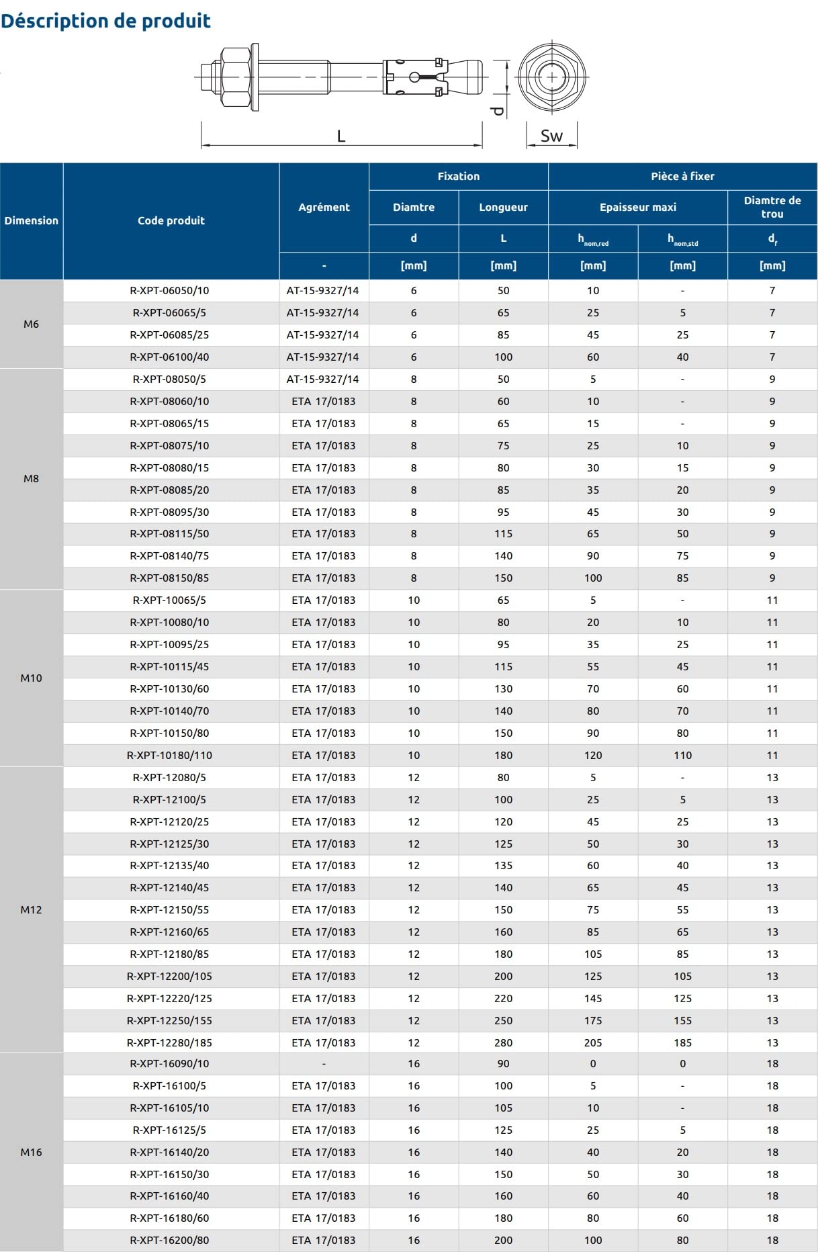Image resolution: width=818 pixels, height=1252 pixels.
Task: Click the 'Longueur' header cell
Action: 503,207
